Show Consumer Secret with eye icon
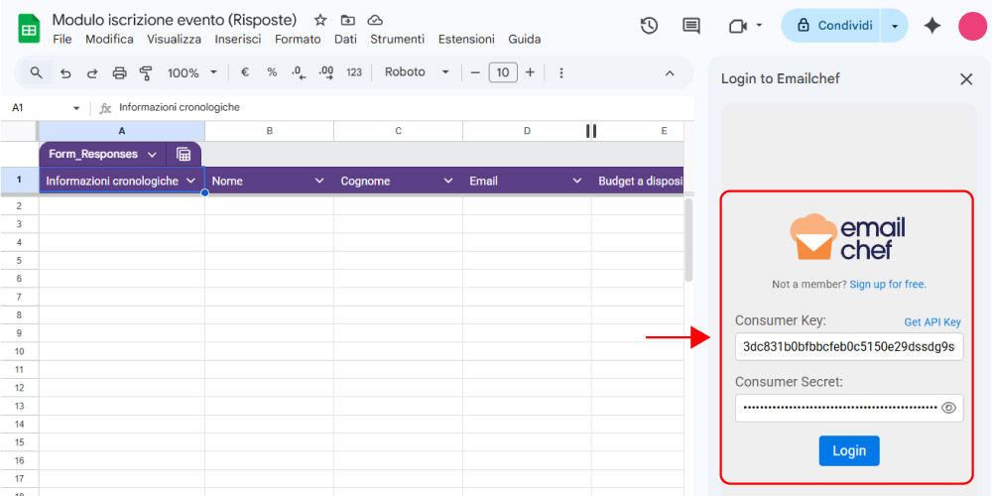992x496 pixels. coord(948,408)
